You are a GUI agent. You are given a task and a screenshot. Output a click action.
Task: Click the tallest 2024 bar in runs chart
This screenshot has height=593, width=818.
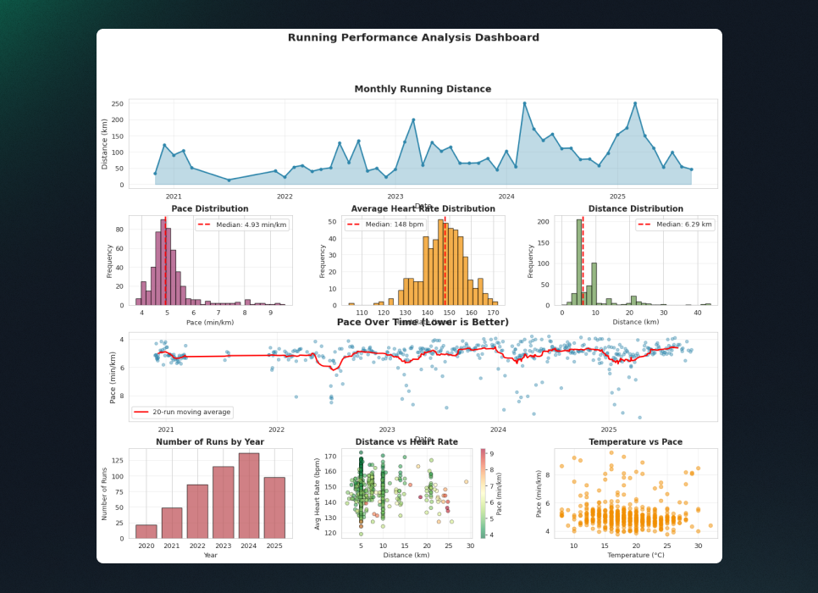pyautogui.click(x=249, y=496)
